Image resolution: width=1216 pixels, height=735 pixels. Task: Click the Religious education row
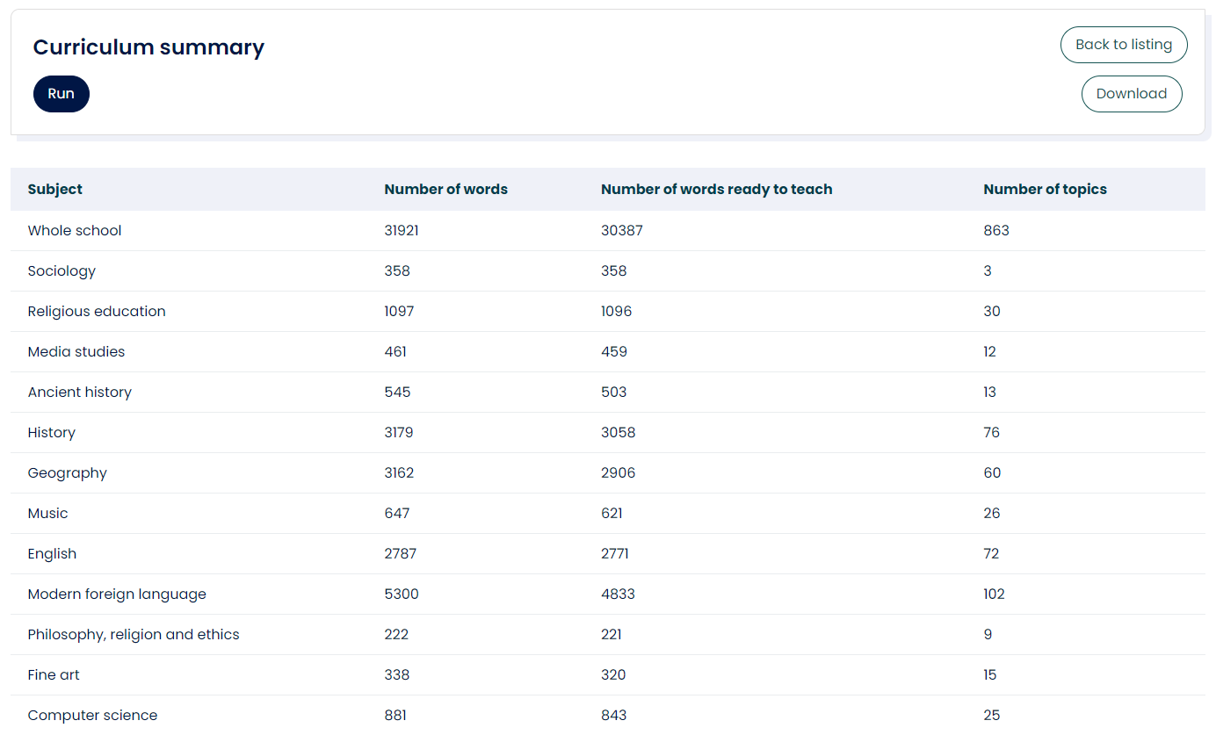(97, 312)
